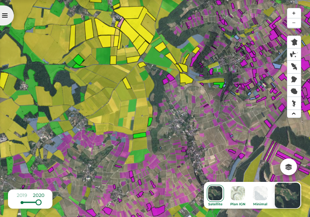This screenshot has height=217, width=310.
Task: Click the large satellite preview thumbnail
Action: [x=287, y=195]
